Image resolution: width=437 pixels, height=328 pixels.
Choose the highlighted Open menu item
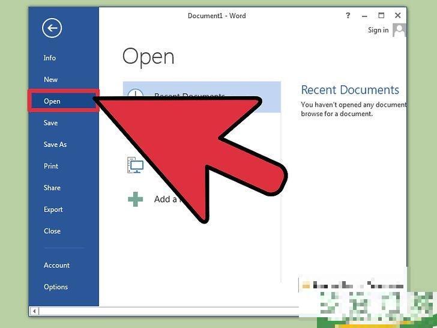[52, 101]
